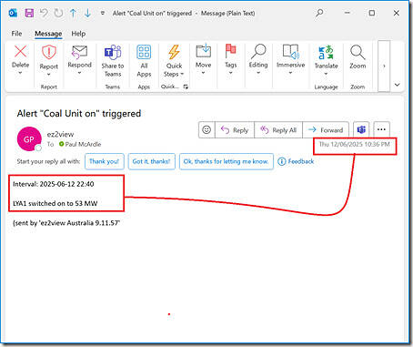
Task: Show more ribbon commands with right chevron
Action: point(384,66)
